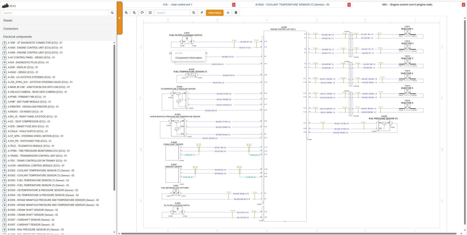The width and height of the screenshot is (467, 235).
Task: Open the Connectors accordion section
Action: coord(58,28)
